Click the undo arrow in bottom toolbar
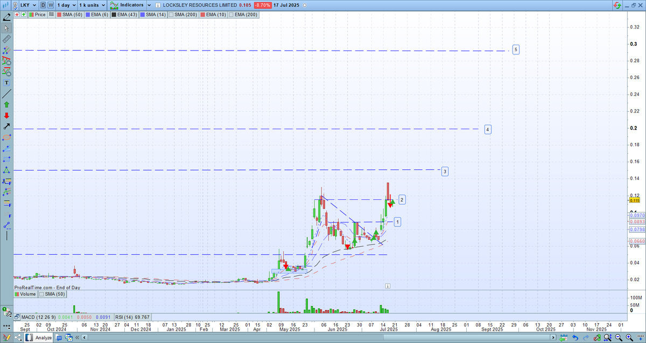 [575, 338]
